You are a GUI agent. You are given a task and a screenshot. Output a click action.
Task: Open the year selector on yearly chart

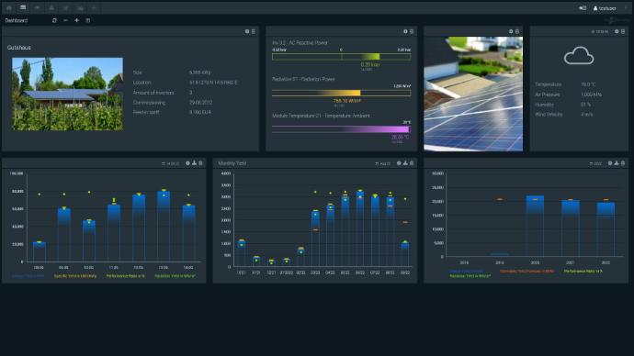595,163
